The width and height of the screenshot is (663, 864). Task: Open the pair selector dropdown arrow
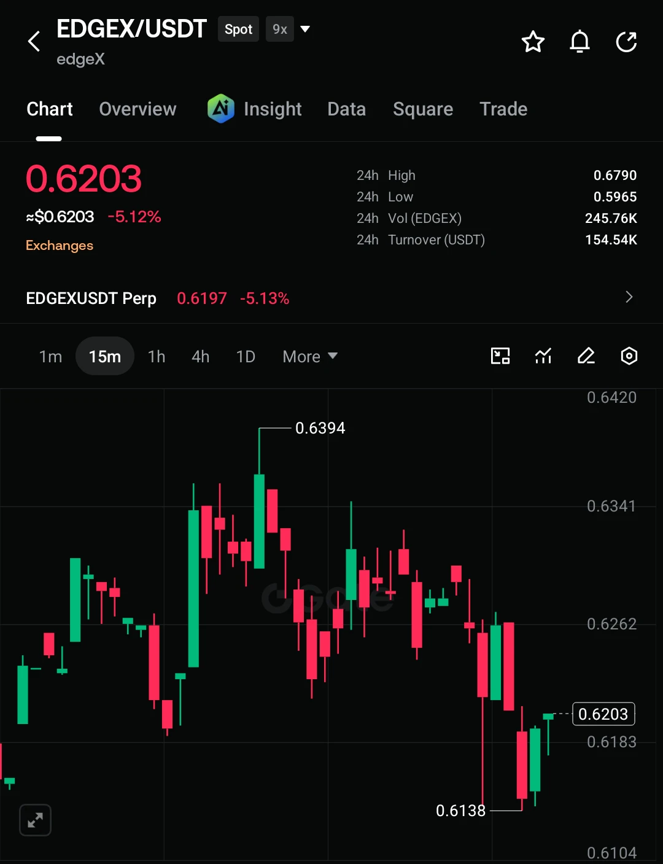pos(305,29)
